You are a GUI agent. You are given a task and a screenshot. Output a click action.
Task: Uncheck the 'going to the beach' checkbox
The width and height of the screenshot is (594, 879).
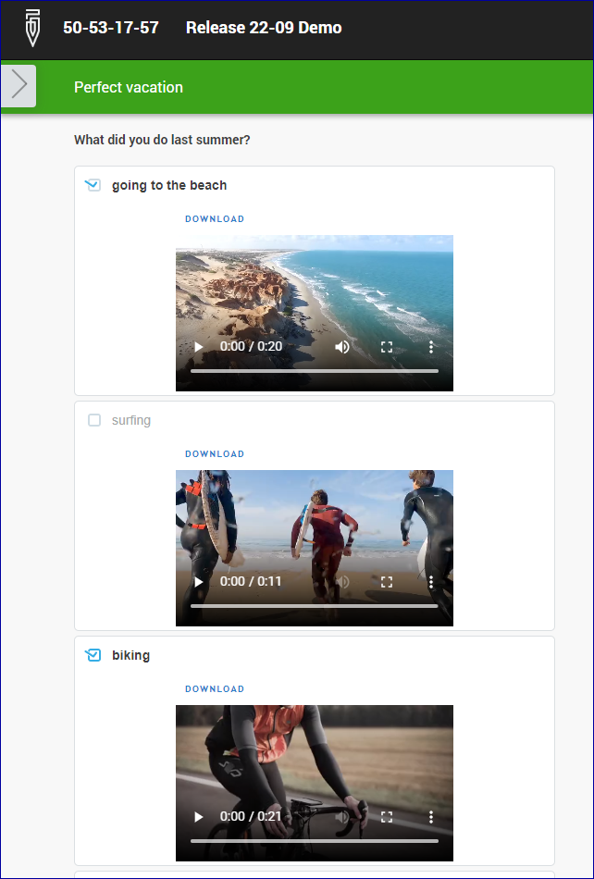click(x=93, y=185)
